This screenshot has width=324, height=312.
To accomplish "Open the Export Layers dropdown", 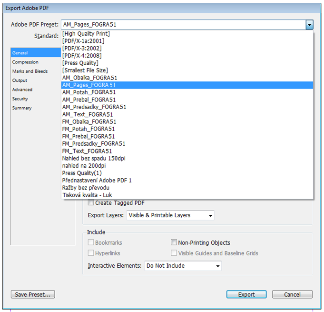I will click(170, 216).
